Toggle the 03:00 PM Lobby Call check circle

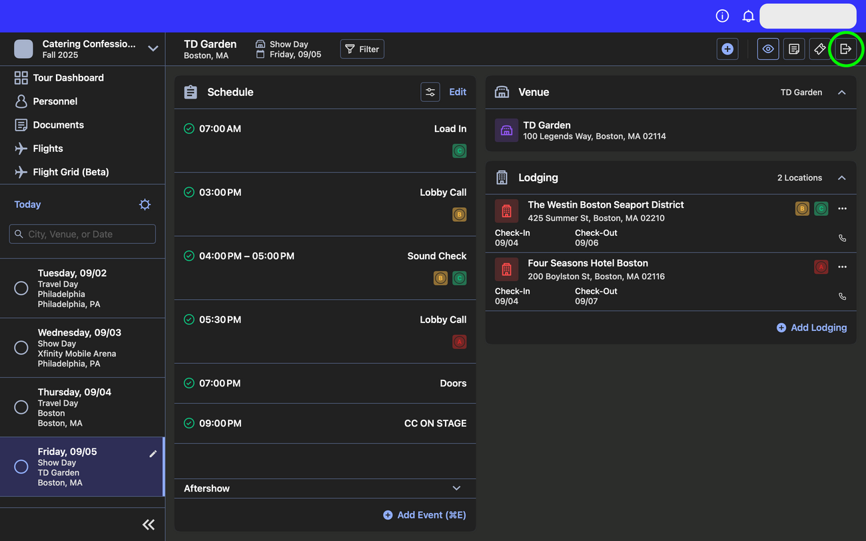click(189, 192)
